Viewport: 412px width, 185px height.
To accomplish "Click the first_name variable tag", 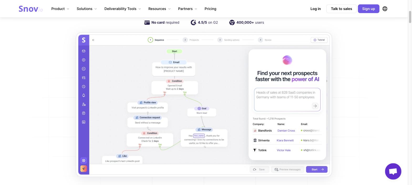I will click(199, 136).
